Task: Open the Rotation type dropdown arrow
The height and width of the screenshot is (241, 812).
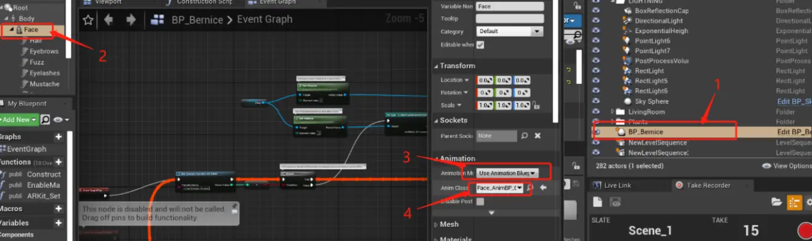Action: click(466, 93)
